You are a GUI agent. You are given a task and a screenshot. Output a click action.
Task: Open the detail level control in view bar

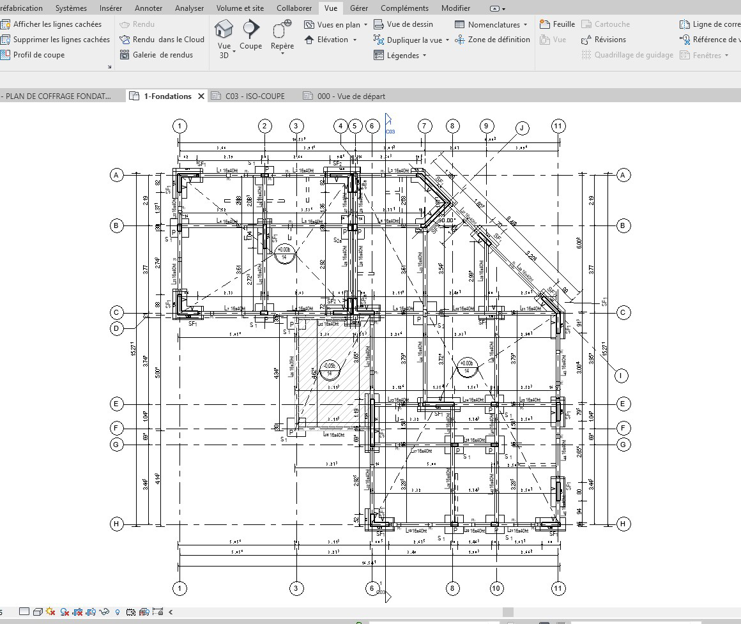click(24, 612)
